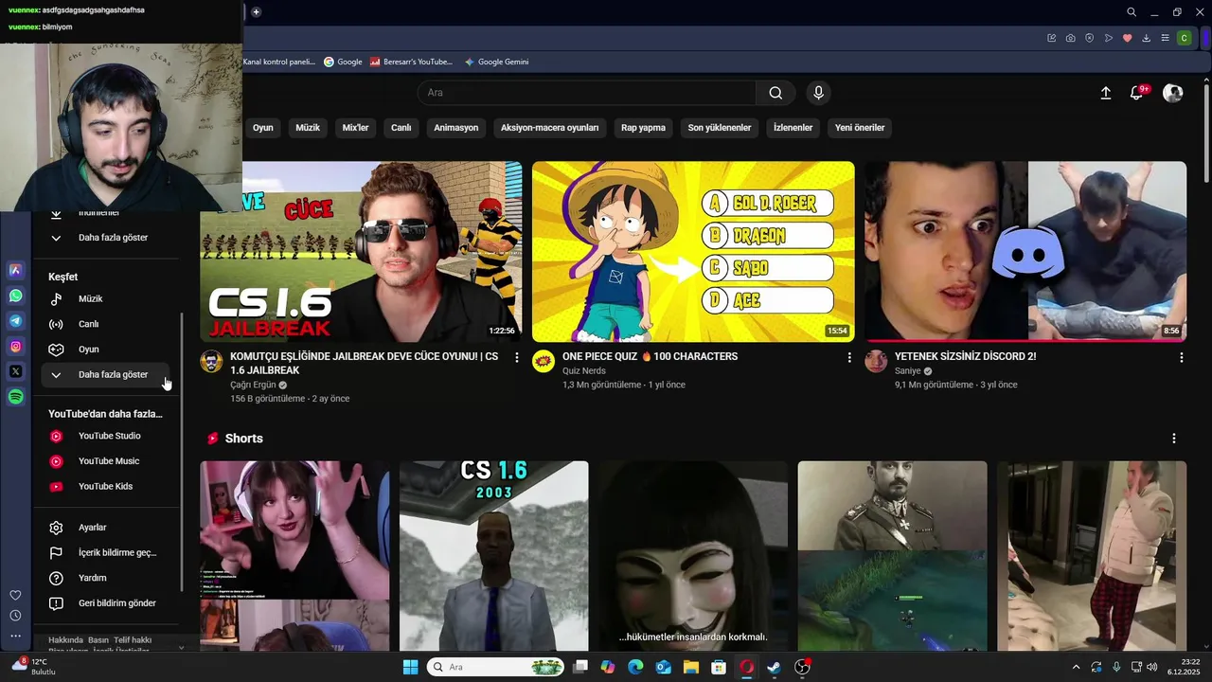Open Spotify in Opera sidebar
The image size is (1212, 682).
point(15,397)
